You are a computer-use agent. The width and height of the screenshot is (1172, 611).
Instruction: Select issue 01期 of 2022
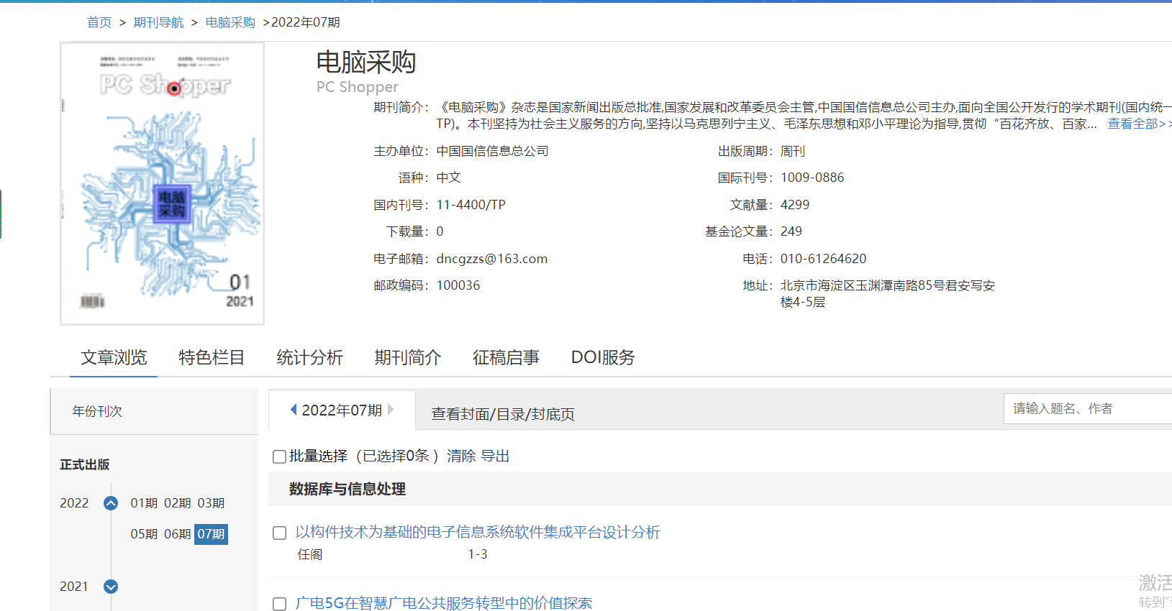[144, 503]
